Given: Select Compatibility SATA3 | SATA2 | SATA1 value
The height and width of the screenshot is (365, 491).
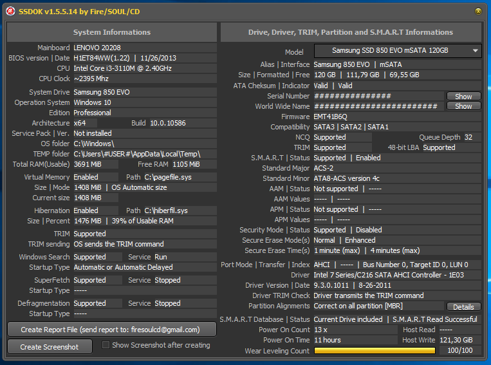Looking at the screenshot, I should click(x=351, y=127).
